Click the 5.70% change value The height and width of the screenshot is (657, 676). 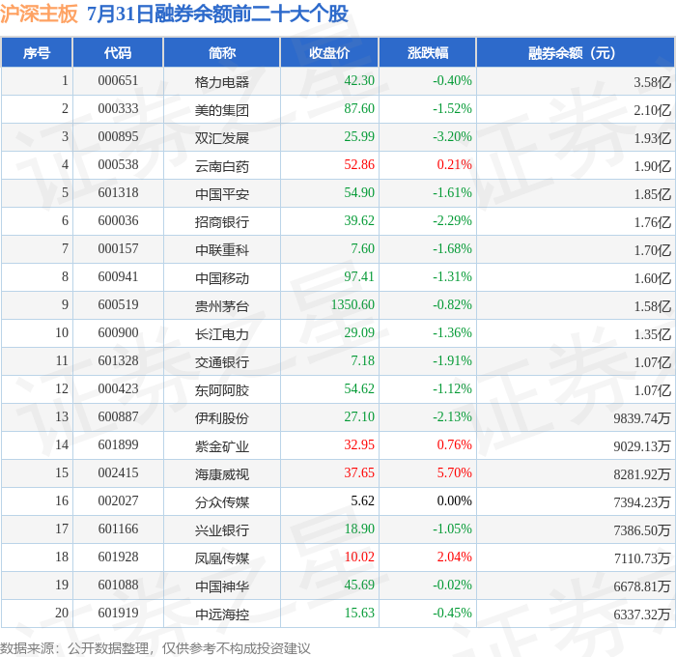(x=455, y=472)
